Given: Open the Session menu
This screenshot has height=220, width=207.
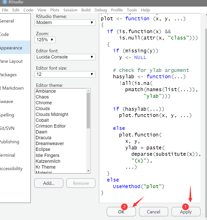Looking at the screenshot, I should (x=70, y=10).
